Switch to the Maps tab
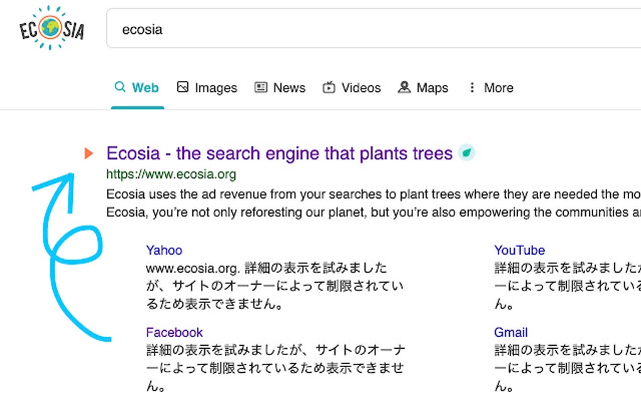This screenshot has width=641, height=401. [431, 87]
